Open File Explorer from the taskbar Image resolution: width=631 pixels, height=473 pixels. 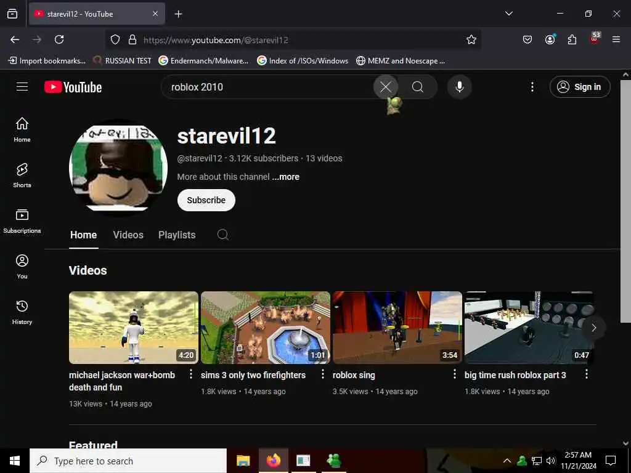click(243, 461)
